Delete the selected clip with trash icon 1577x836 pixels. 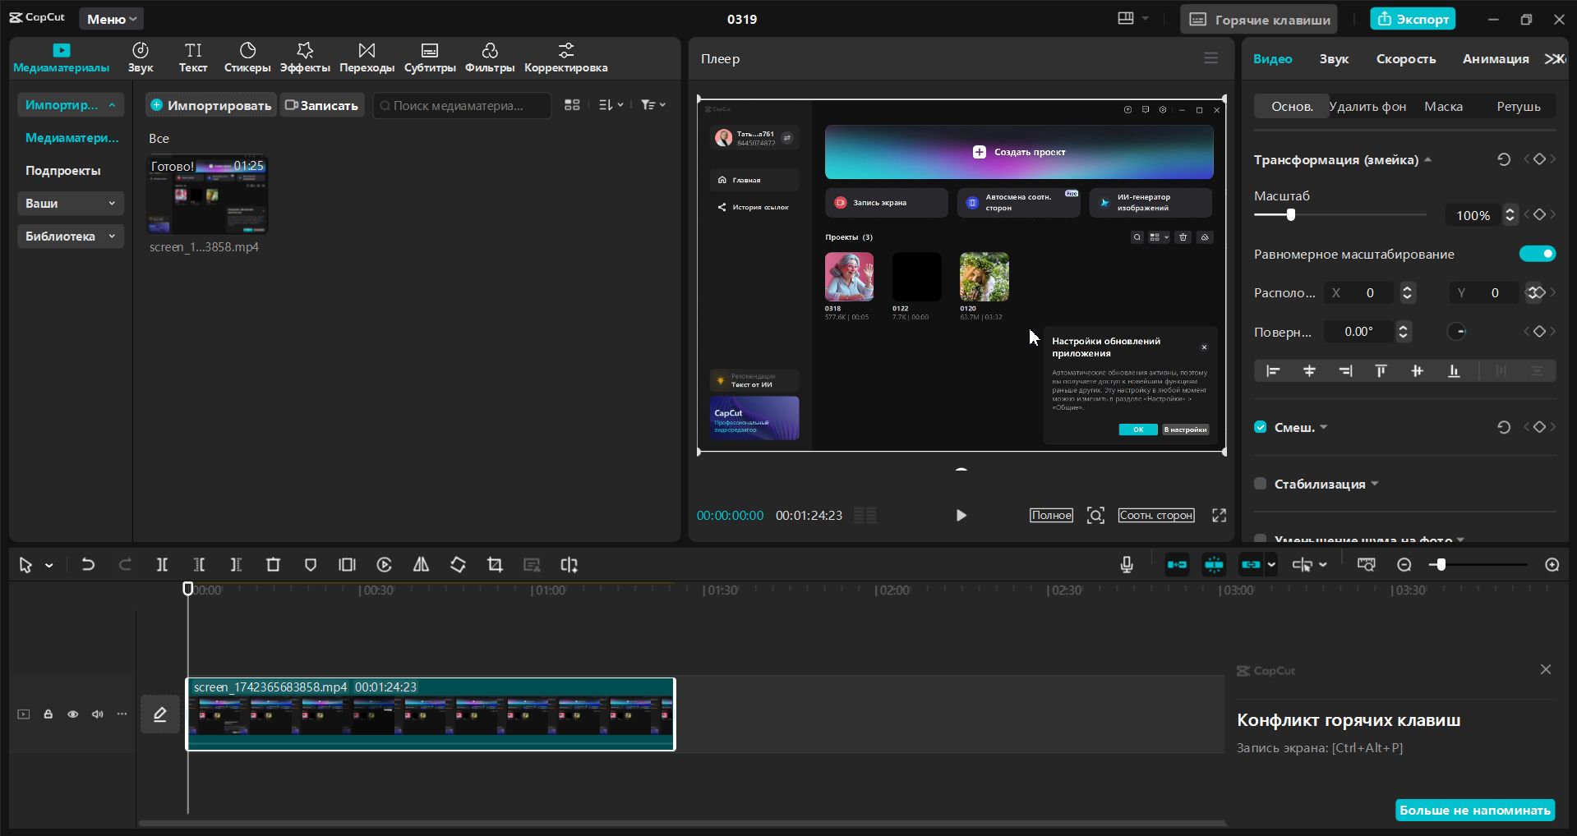[274, 565]
